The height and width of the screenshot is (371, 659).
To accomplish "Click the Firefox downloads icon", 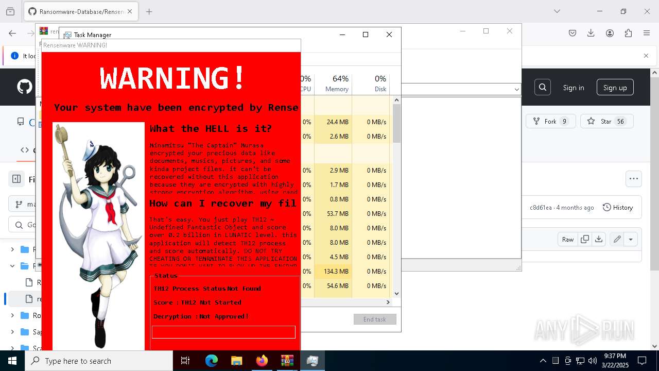I will (x=591, y=33).
